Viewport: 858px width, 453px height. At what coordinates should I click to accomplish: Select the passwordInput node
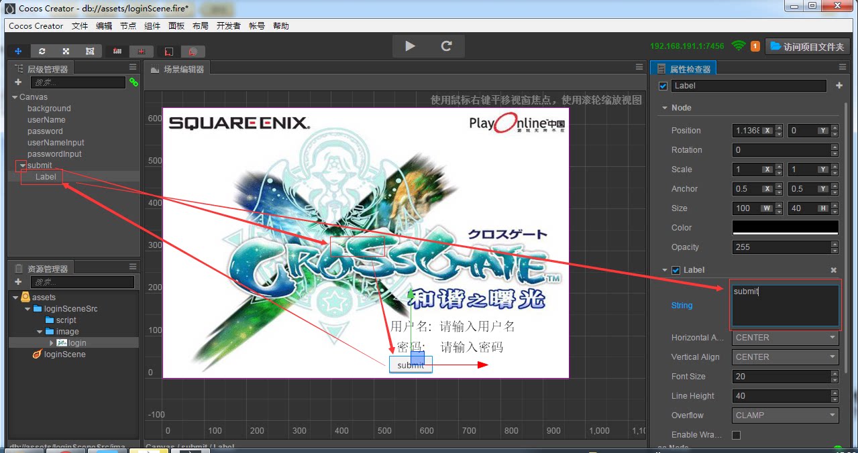point(54,154)
